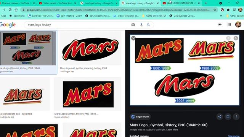This screenshot has width=244, height=137.
Task: Open Chrome profile avatar in toolbar
Action: click(x=240, y=10)
